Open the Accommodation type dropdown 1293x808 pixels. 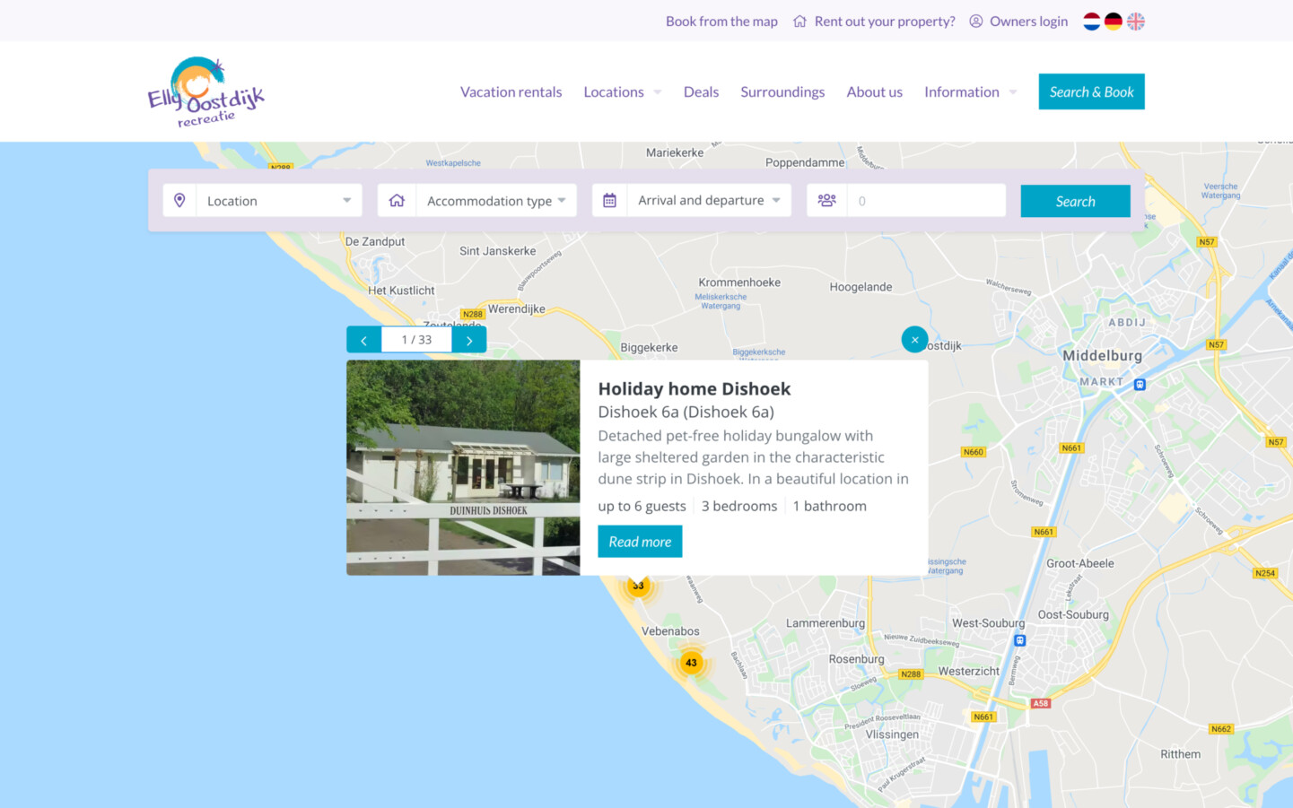495,201
